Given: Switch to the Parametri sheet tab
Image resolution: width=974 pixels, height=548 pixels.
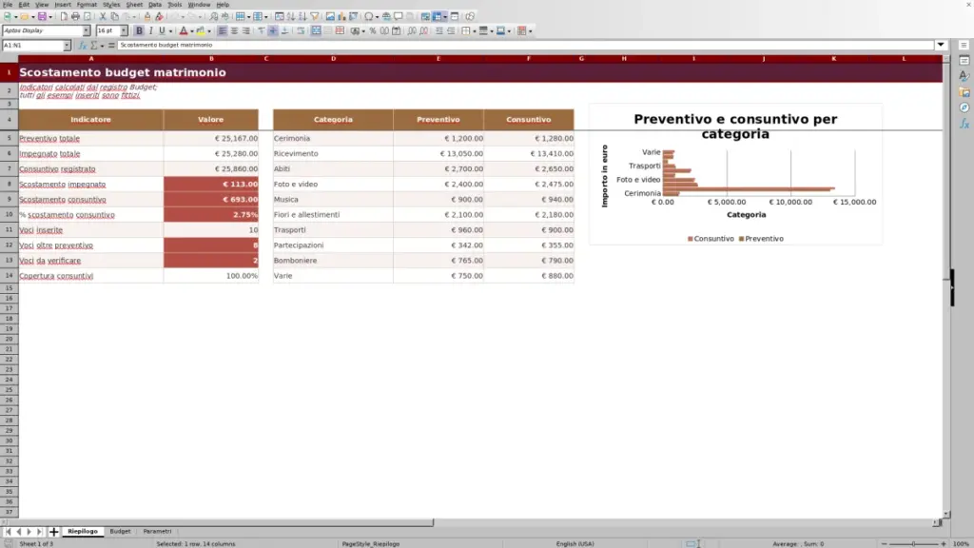Looking at the screenshot, I should pyautogui.click(x=157, y=532).
